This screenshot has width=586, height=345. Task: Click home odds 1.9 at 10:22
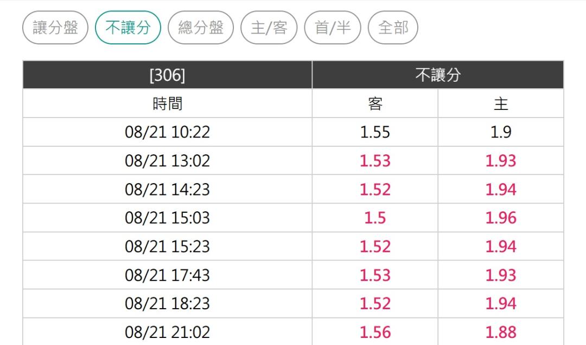click(x=501, y=132)
